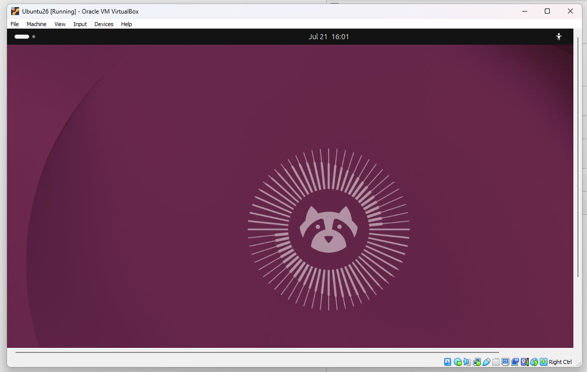
Task: Maximize the VirtualBox window
Action: click(x=547, y=11)
